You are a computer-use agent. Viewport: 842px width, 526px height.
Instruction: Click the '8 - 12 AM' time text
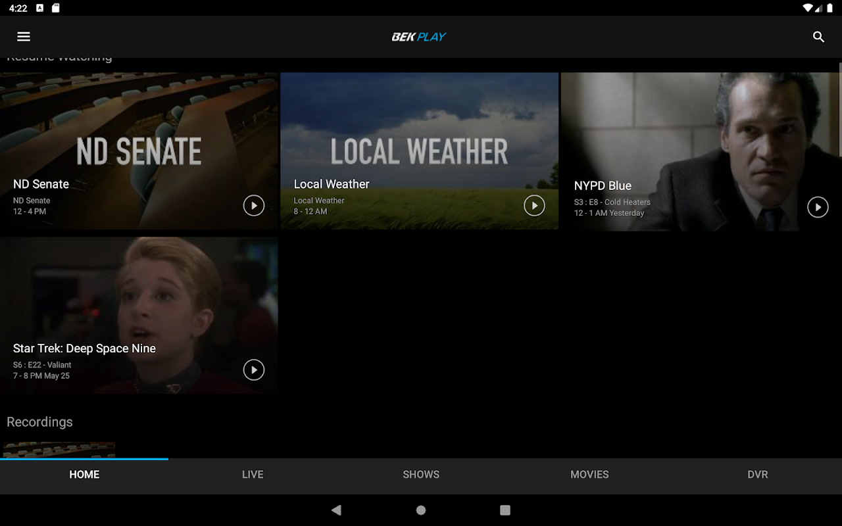pyautogui.click(x=310, y=212)
